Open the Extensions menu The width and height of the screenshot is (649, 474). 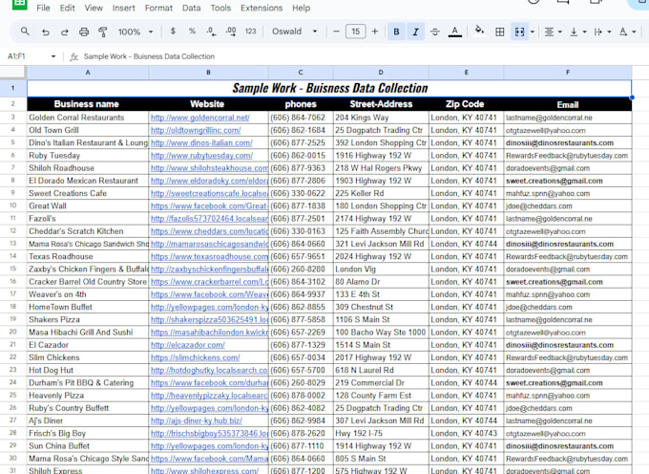262,8
